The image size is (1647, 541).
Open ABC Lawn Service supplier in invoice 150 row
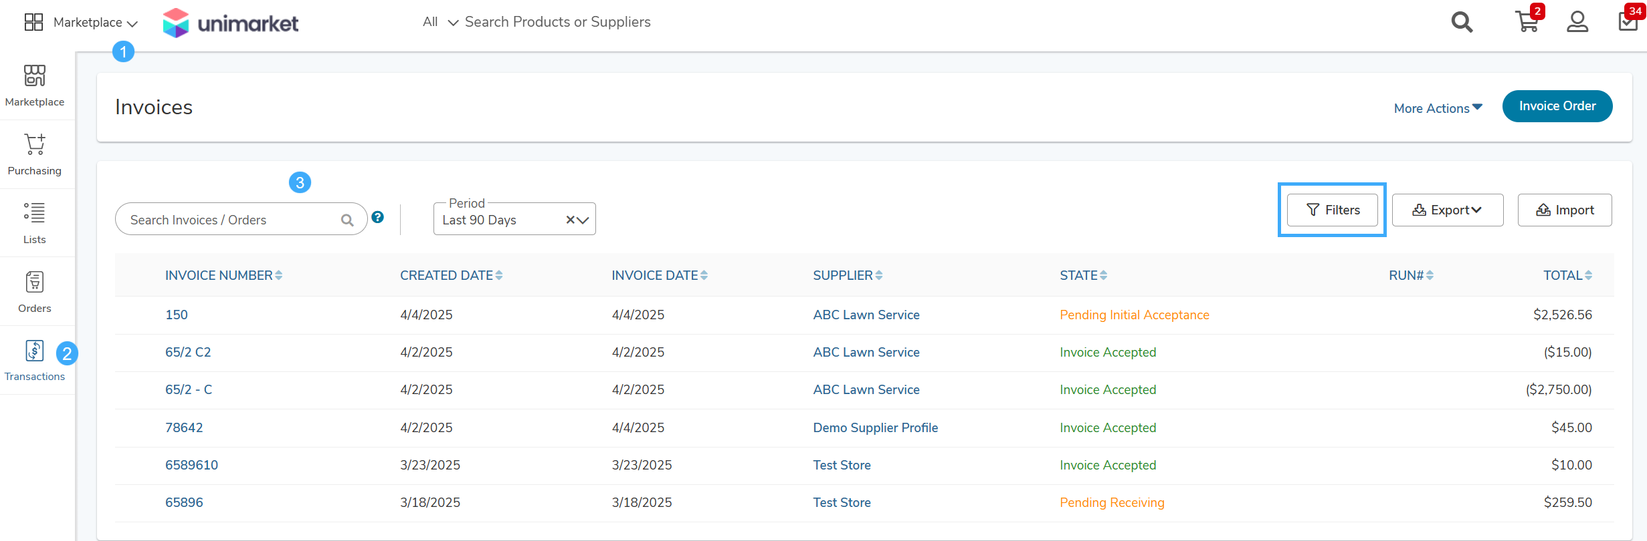tap(866, 315)
